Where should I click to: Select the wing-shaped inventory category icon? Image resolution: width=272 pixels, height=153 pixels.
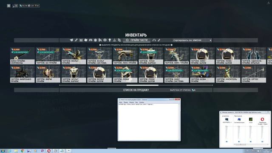pyautogui.click(x=71, y=40)
